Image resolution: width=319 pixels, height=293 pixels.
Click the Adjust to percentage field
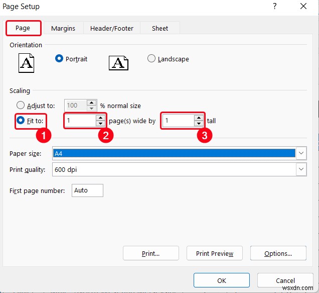pyautogui.click(x=75, y=106)
